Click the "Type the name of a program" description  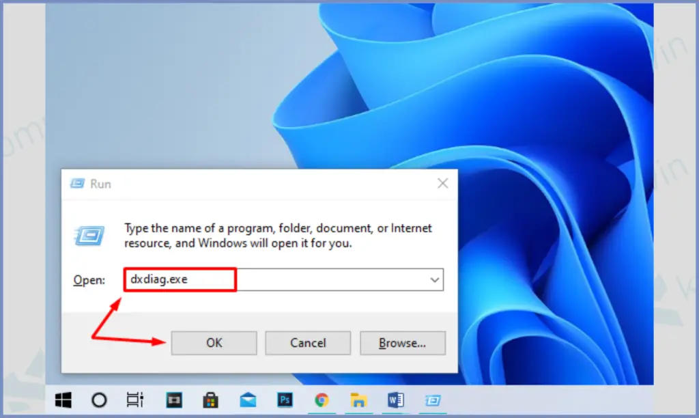tap(279, 236)
